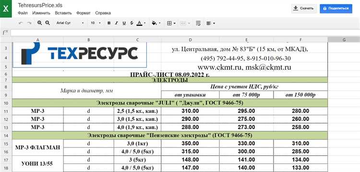The height and width of the screenshot is (172, 360).
Task: Select column G header
Action: click(344, 40)
